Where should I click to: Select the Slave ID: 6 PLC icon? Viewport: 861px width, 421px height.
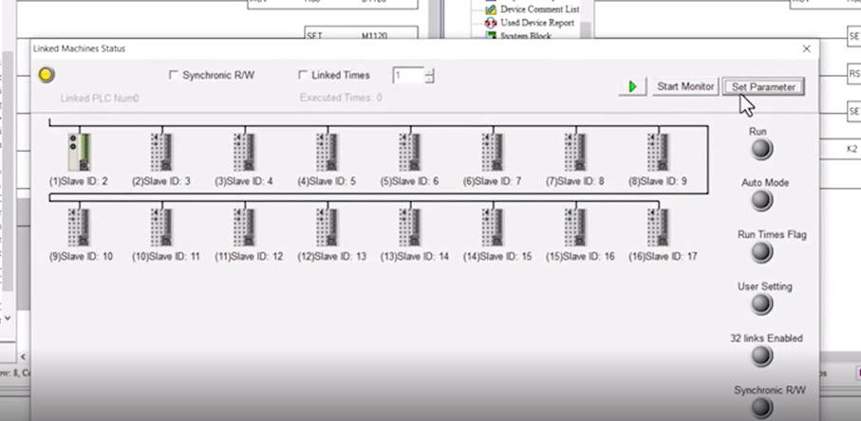point(410,153)
